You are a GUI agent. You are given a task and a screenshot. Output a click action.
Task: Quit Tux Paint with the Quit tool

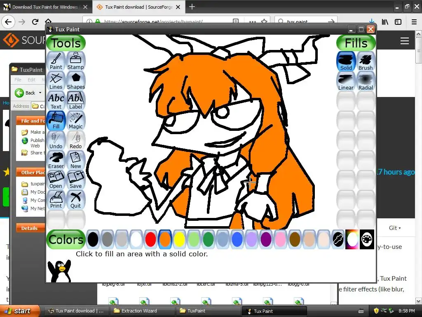(76, 200)
